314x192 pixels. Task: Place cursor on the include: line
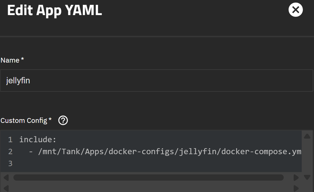tap(38, 140)
